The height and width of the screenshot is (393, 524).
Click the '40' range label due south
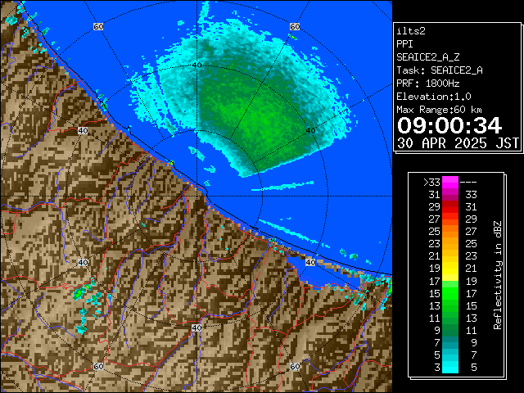196,327
